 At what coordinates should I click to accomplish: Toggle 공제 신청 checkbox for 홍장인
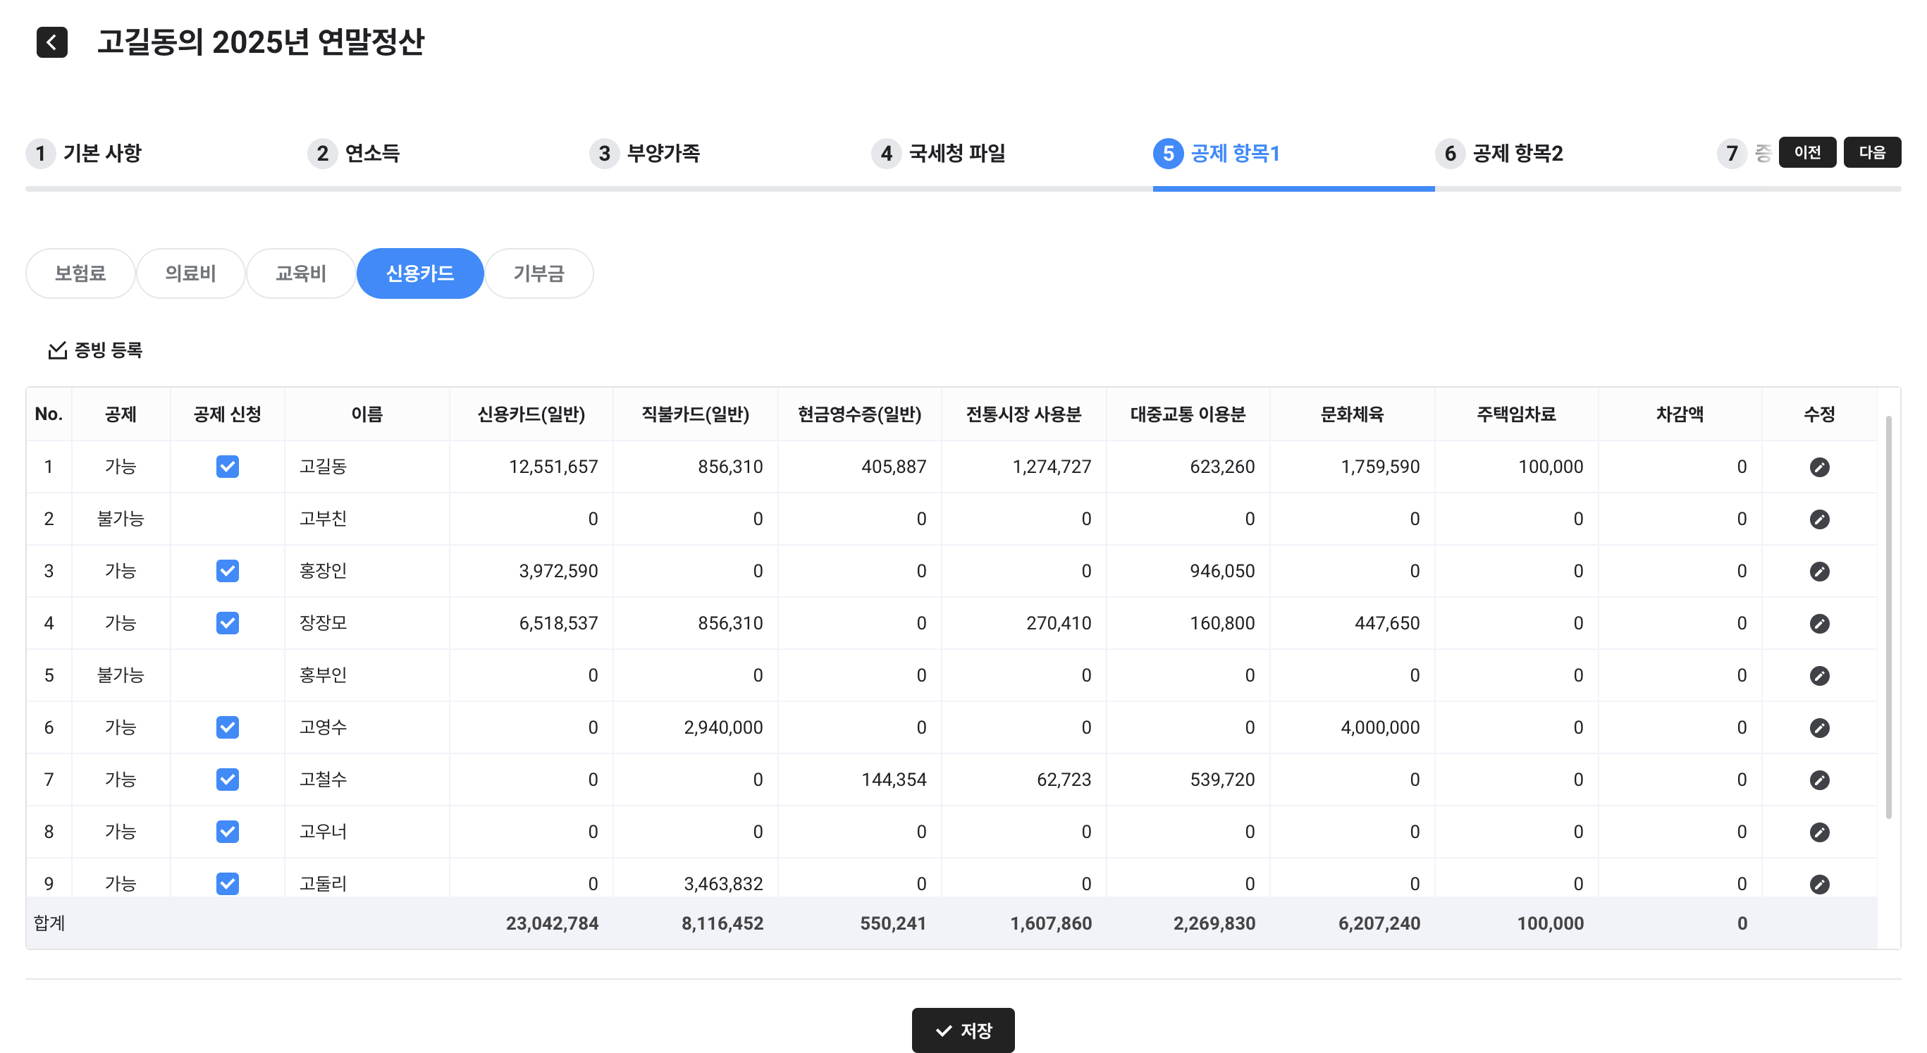(x=228, y=572)
